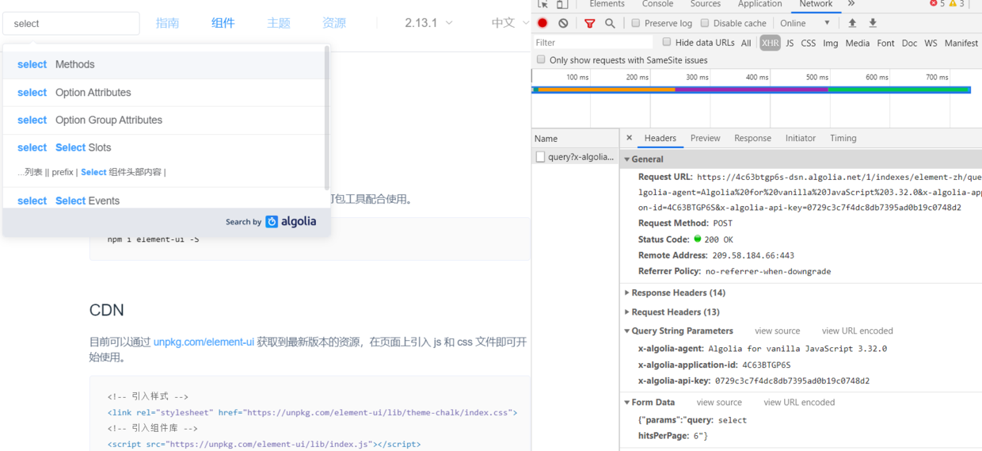The image size is (982, 451).
Task: Click the export HAR download arrow
Action: click(x=873, y=24)
